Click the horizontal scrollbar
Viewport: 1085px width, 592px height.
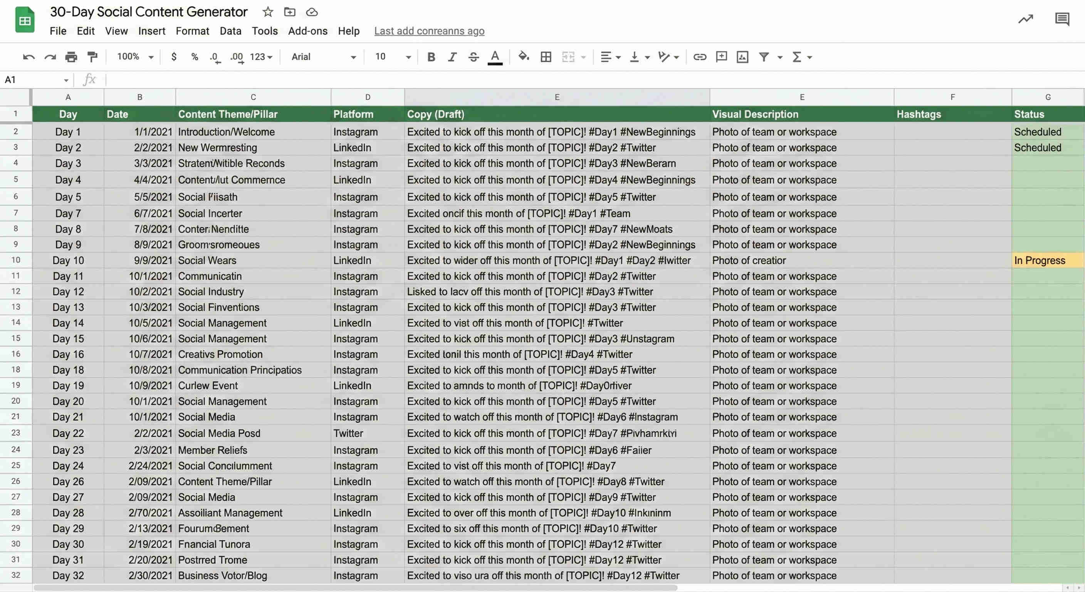click(x=355, y=587)
